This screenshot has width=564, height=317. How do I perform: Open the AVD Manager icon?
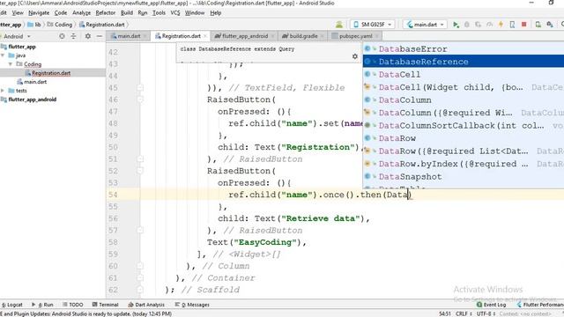[538, 25]
